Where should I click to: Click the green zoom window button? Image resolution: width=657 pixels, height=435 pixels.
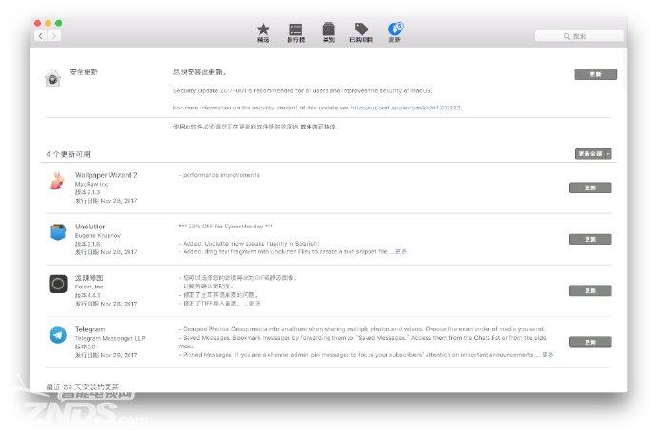coord(59,23)
